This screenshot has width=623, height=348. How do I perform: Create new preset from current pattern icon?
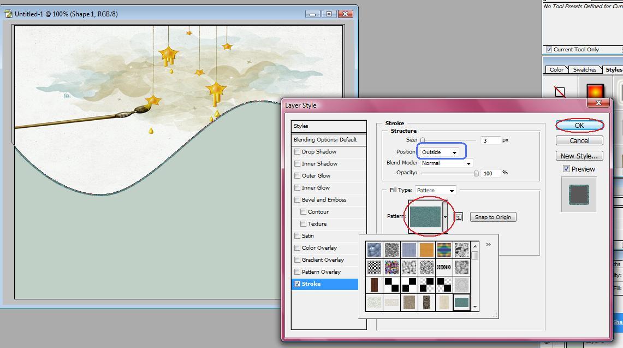(x=459, y=217)
